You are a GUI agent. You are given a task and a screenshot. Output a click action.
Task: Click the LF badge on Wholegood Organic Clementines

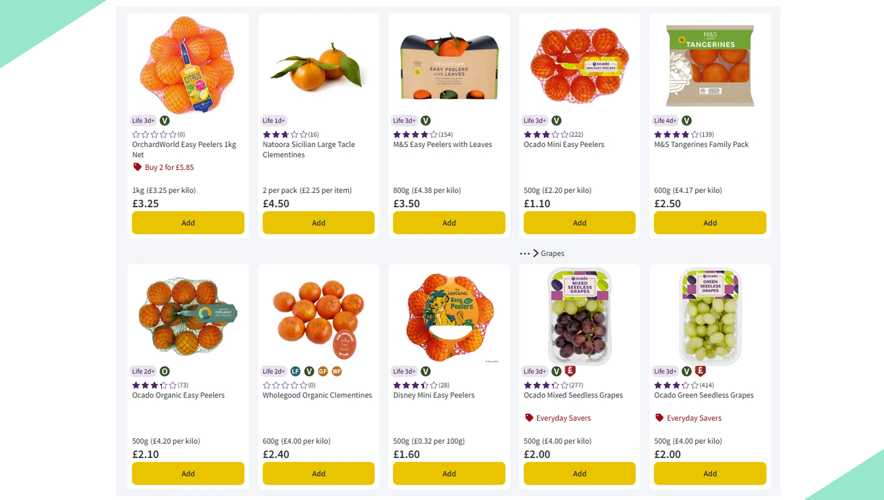[x=295, y=371]
